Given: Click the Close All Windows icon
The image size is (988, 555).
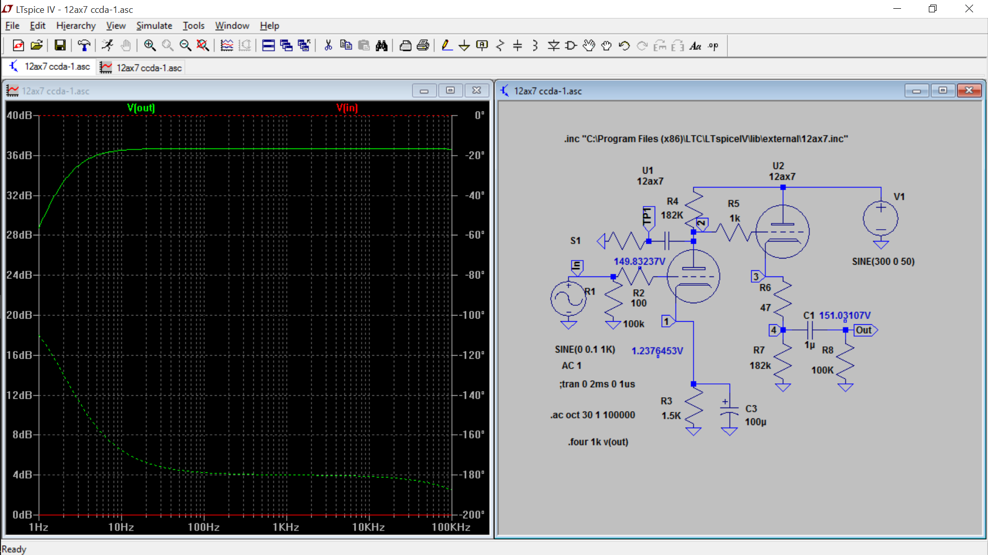Looking at the screenshot, I should point(304,46).
